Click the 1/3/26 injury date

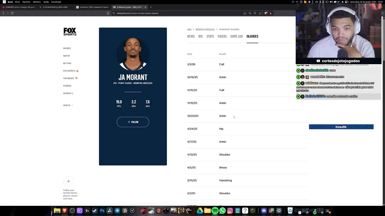191,64
